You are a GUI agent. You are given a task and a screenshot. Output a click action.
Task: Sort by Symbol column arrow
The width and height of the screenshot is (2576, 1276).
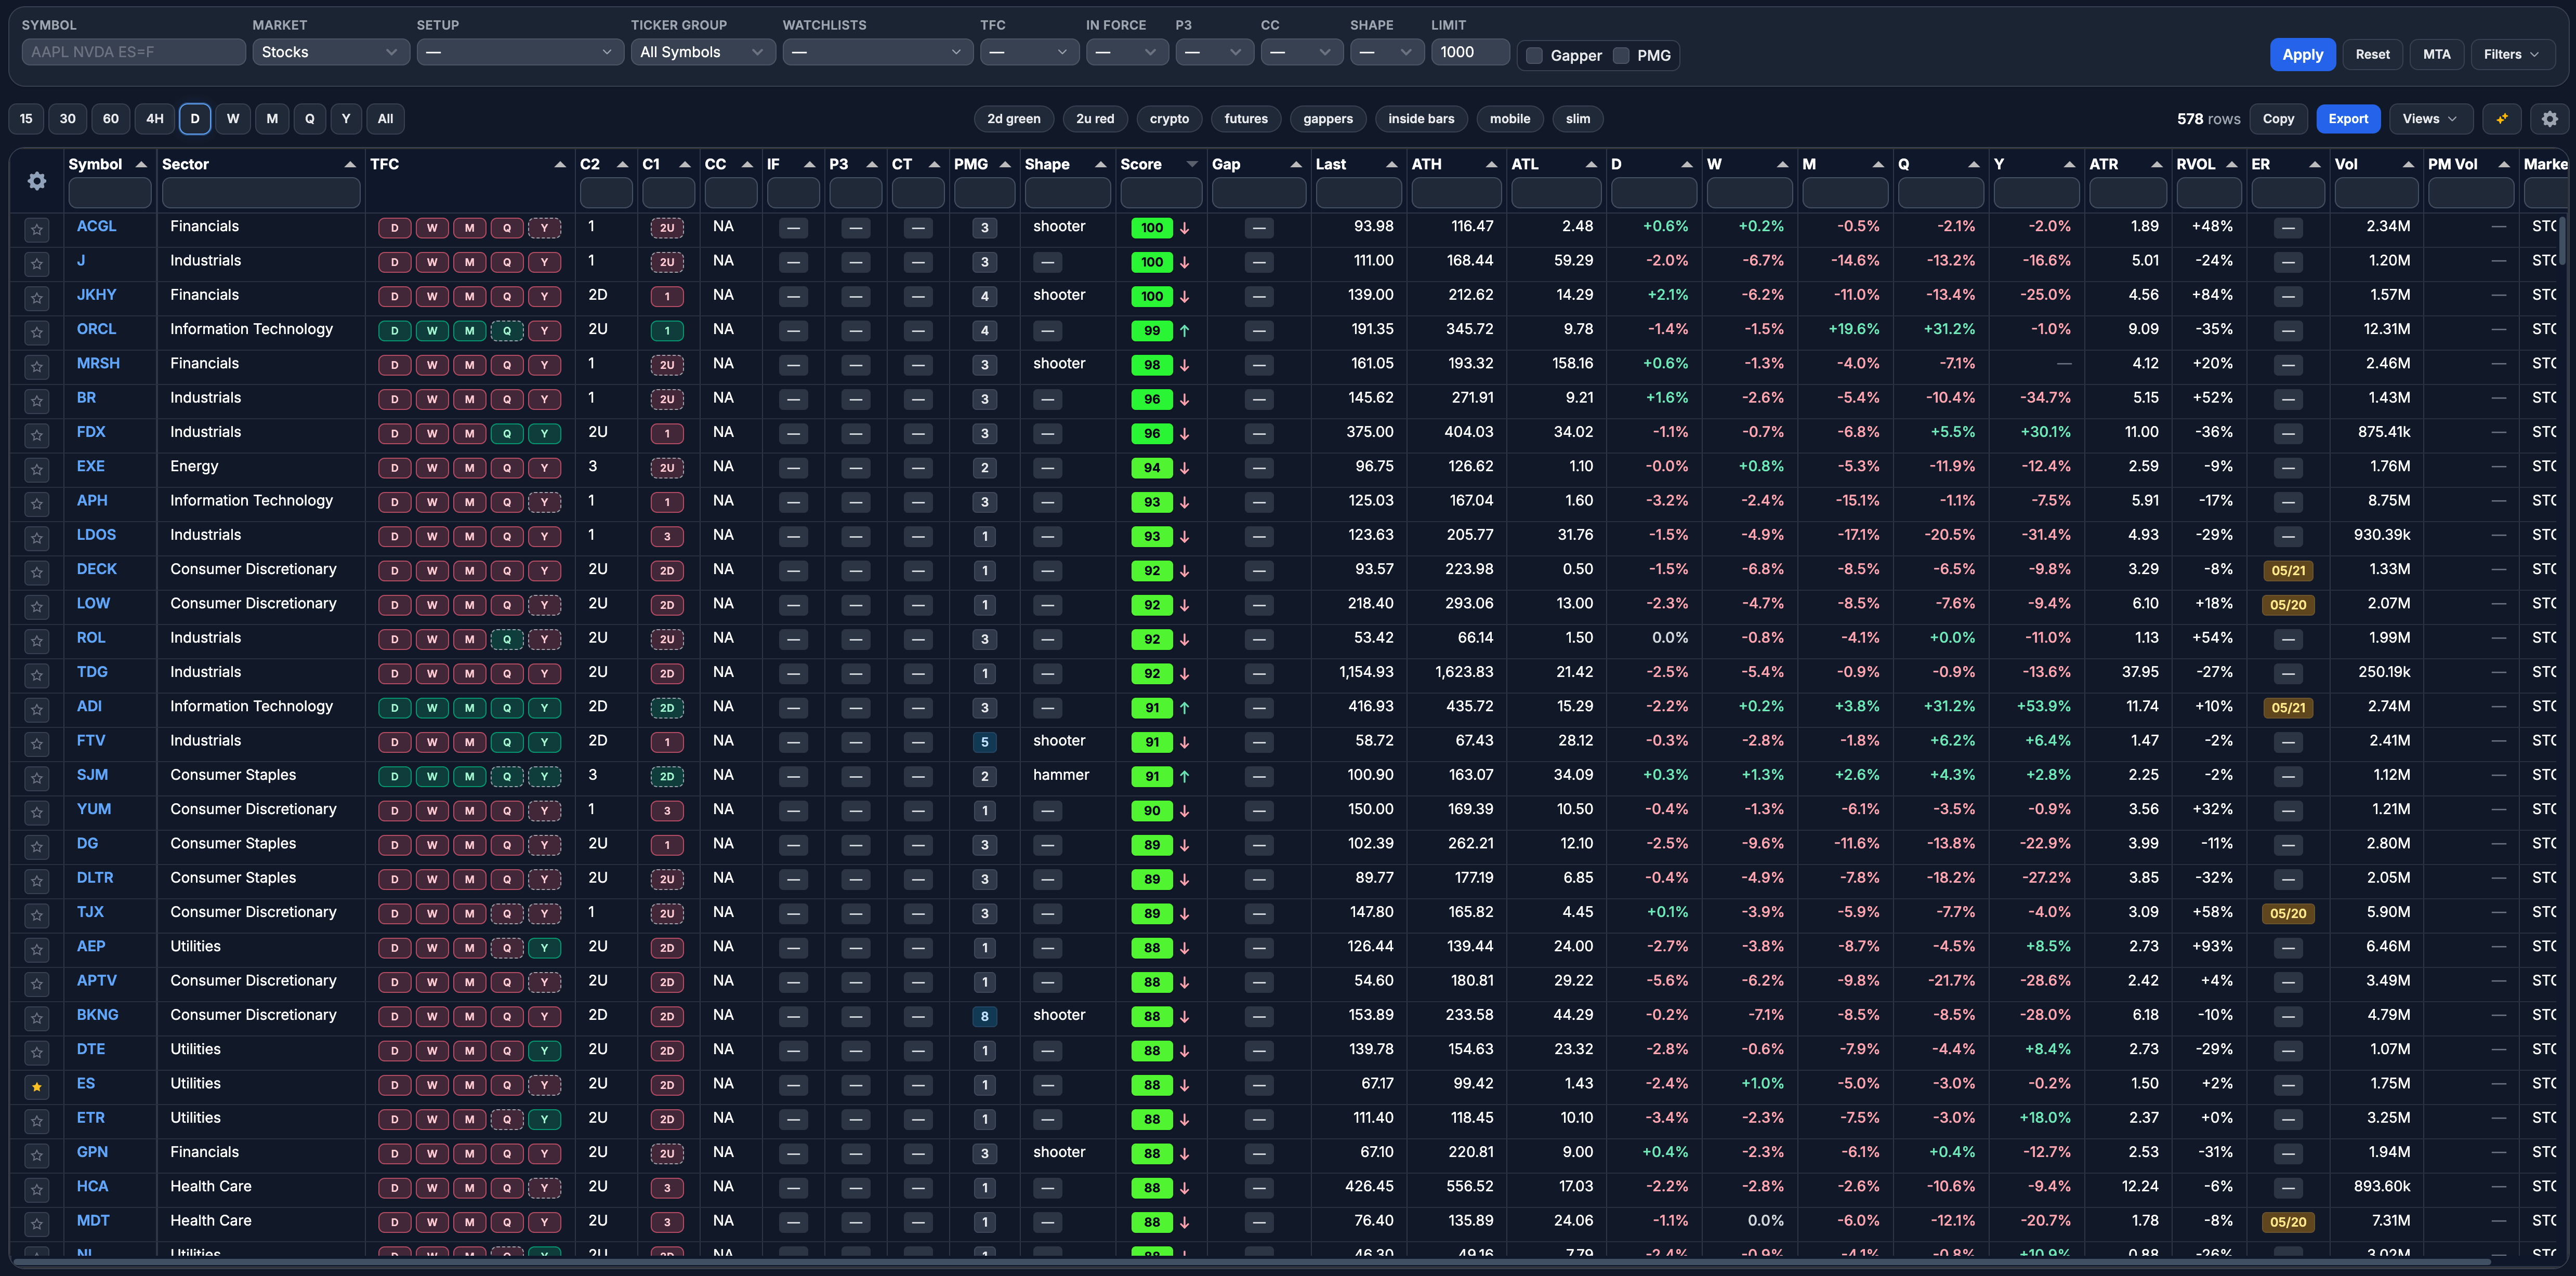point(141,164)
